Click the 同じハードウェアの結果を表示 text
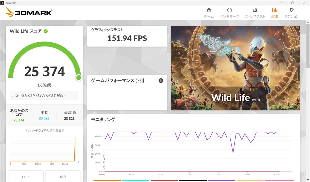The height and width of the screenshot is (182, 310). (45, 131)
